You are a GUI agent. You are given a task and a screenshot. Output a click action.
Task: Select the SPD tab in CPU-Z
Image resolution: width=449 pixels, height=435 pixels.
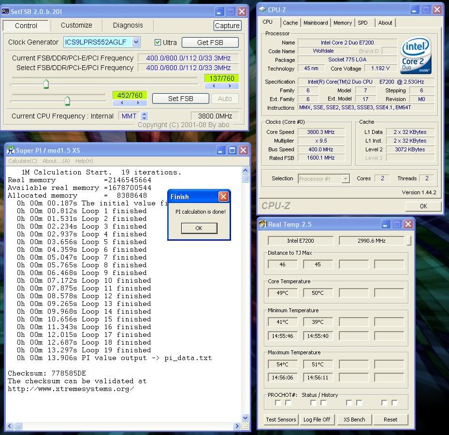click(x=362, y=23)
